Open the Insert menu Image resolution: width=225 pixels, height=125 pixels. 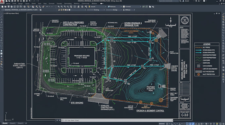14,4
